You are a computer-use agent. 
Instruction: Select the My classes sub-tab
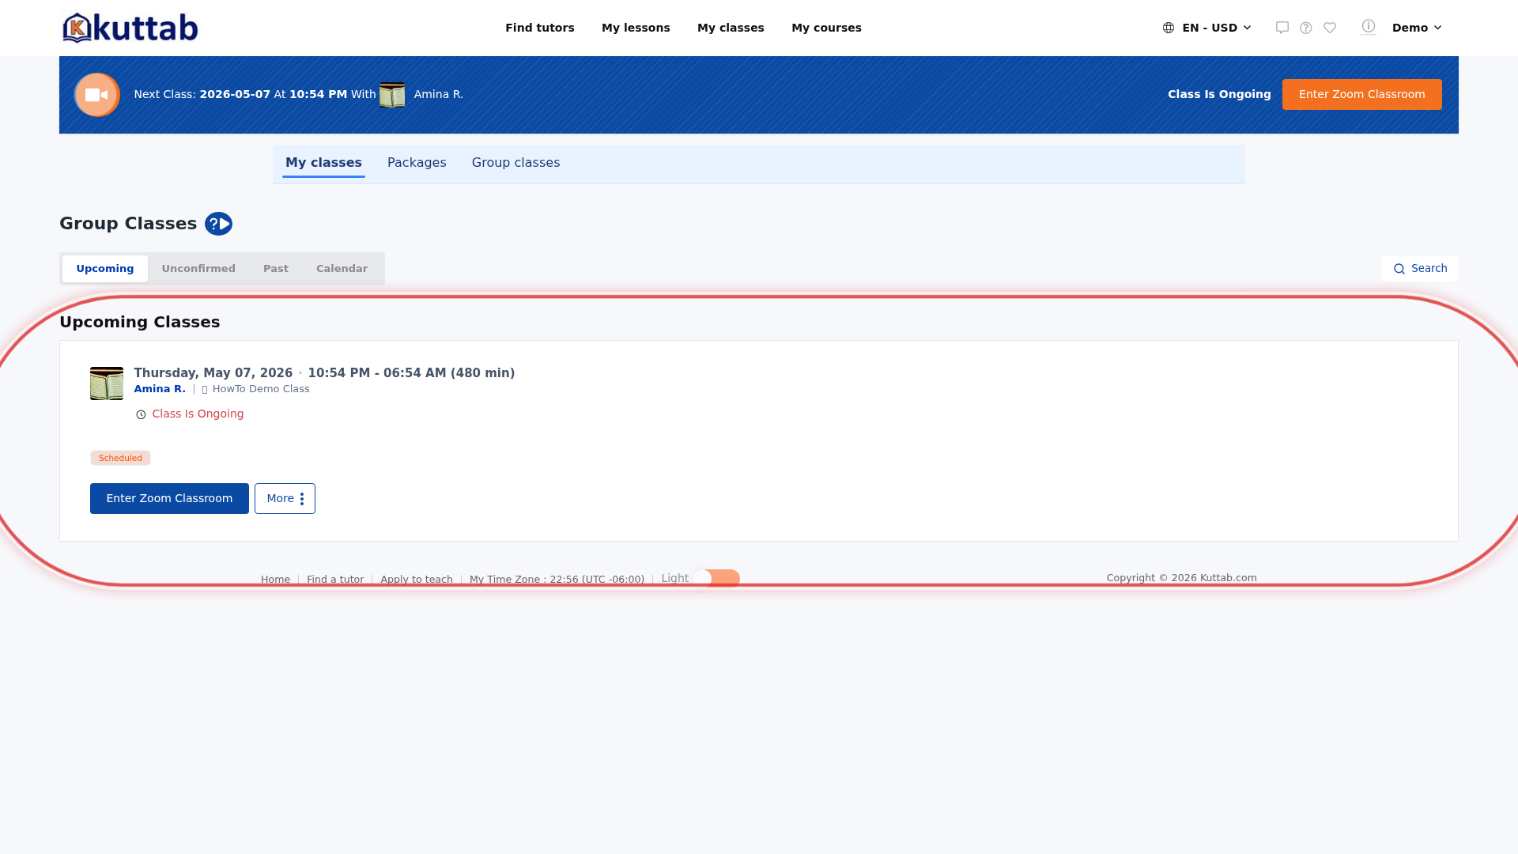(323, 163)
